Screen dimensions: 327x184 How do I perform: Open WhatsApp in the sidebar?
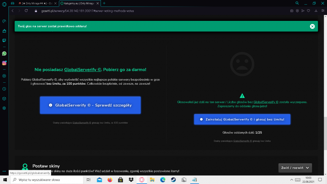4,54
